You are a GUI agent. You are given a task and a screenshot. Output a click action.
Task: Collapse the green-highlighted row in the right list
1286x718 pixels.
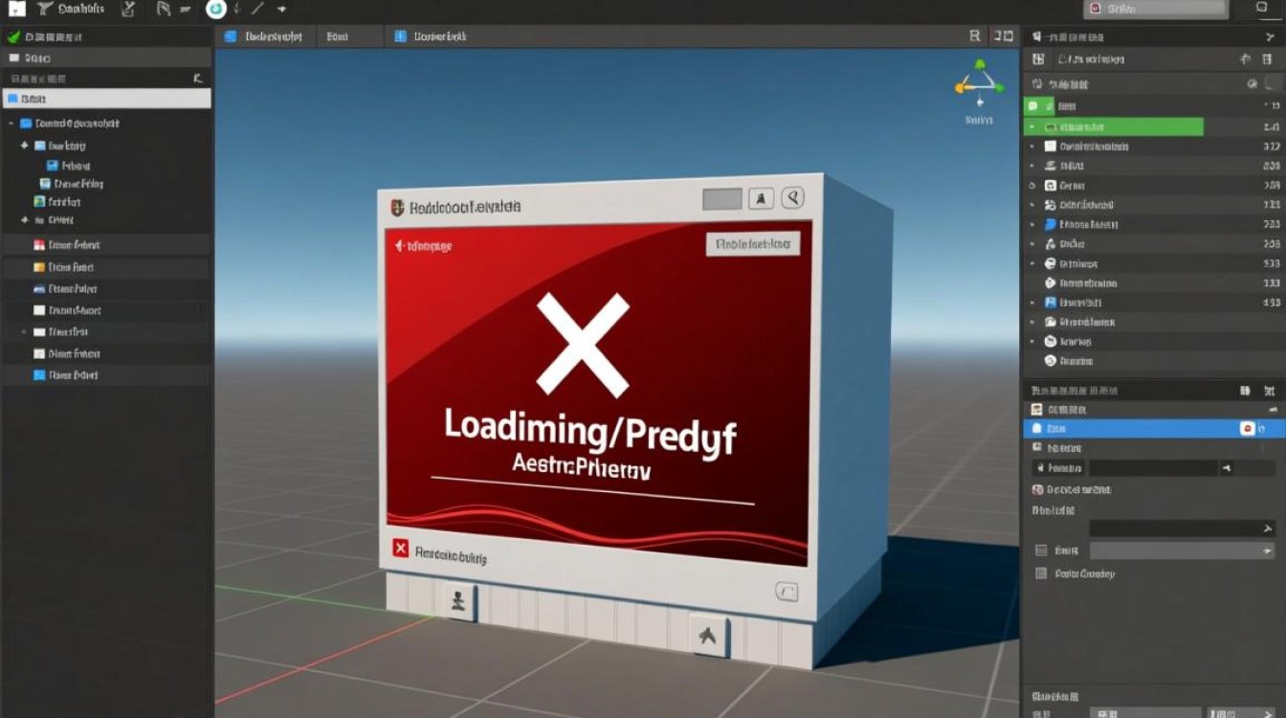(x=1031, y=126)
